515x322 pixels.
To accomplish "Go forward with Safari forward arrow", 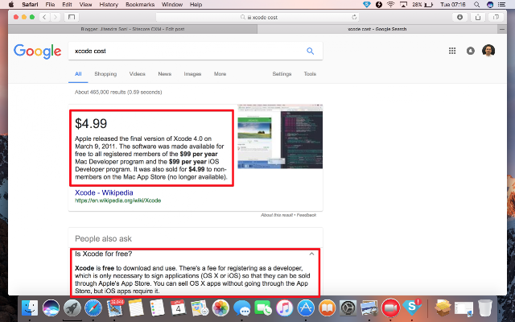I will pos(56,17).
